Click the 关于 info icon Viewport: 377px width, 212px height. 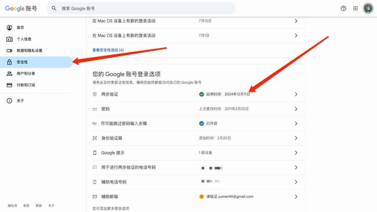coord(9,101)
